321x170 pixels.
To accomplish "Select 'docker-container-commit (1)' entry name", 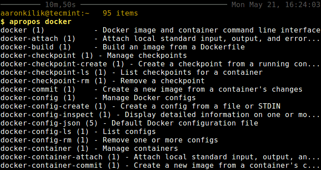I will pos(60,166).
